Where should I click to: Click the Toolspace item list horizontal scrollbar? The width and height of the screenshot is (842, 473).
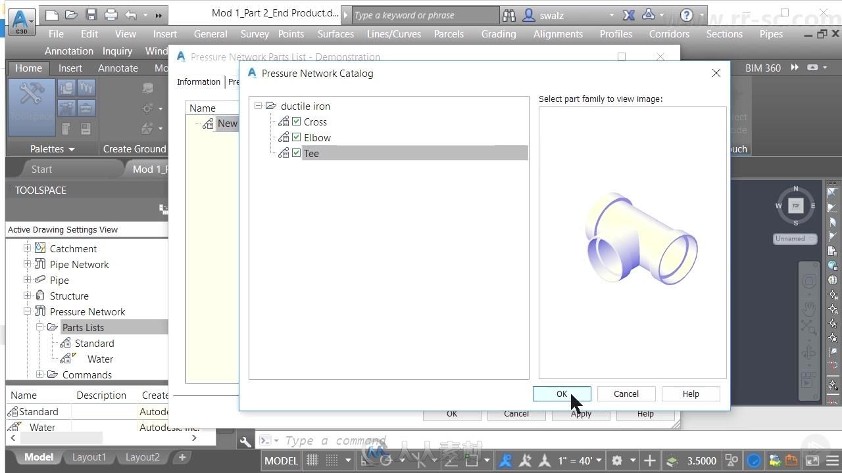coord(102,438)
